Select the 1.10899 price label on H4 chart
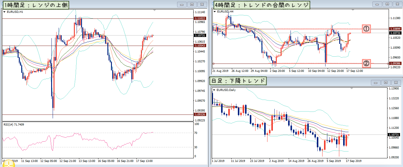This screenshot has height=167, width=403. click(396, 29)
